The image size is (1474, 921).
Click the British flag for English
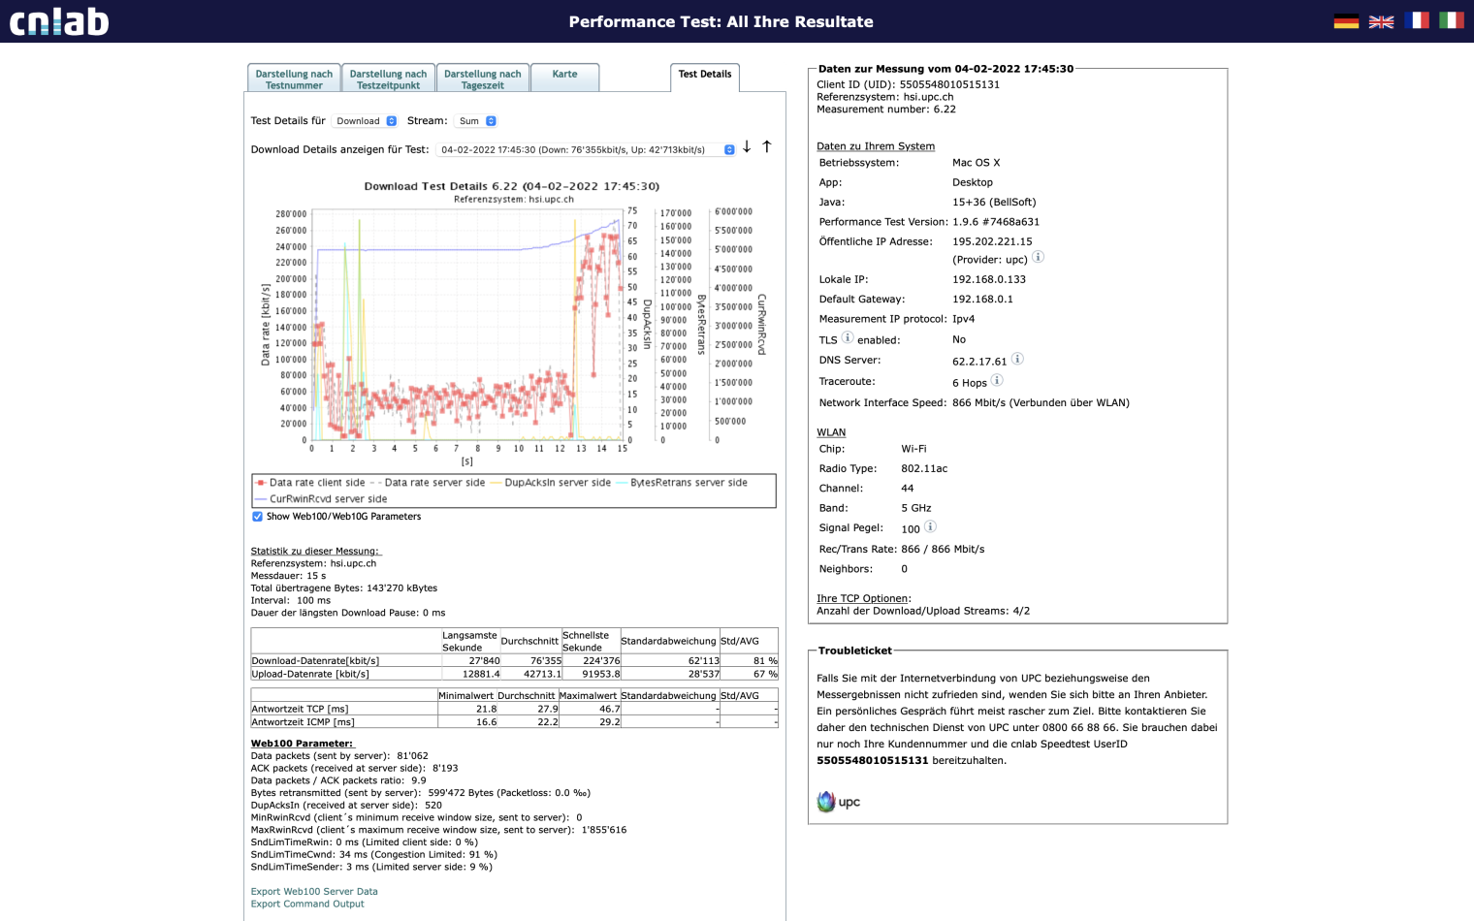[x=1381, y=21]
